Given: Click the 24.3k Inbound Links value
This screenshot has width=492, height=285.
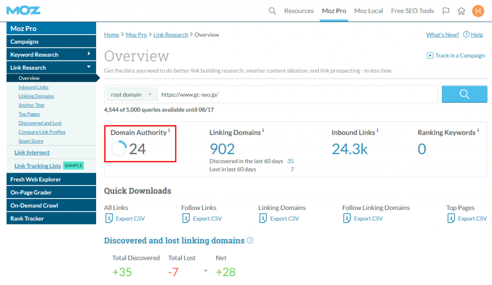Looking at the screenshot, I should coord(350,149).
